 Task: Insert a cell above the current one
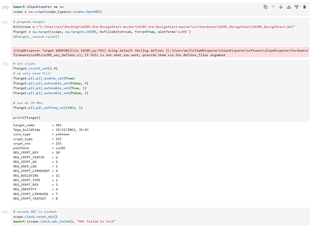289,7
